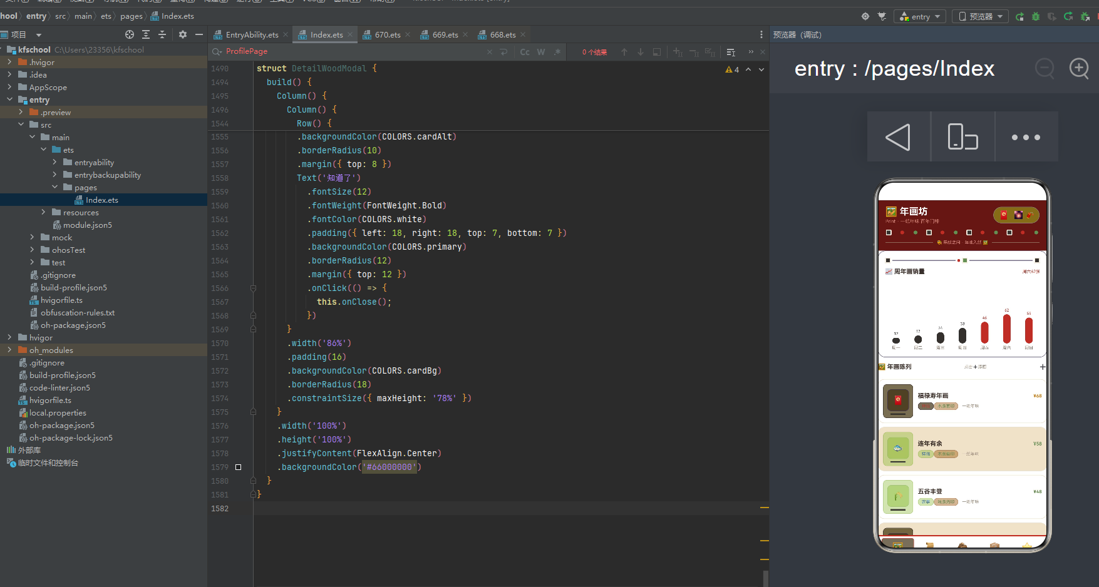1099x587 pixels.
Task: Collapse all project tree nodes
Action: point(162,34)
